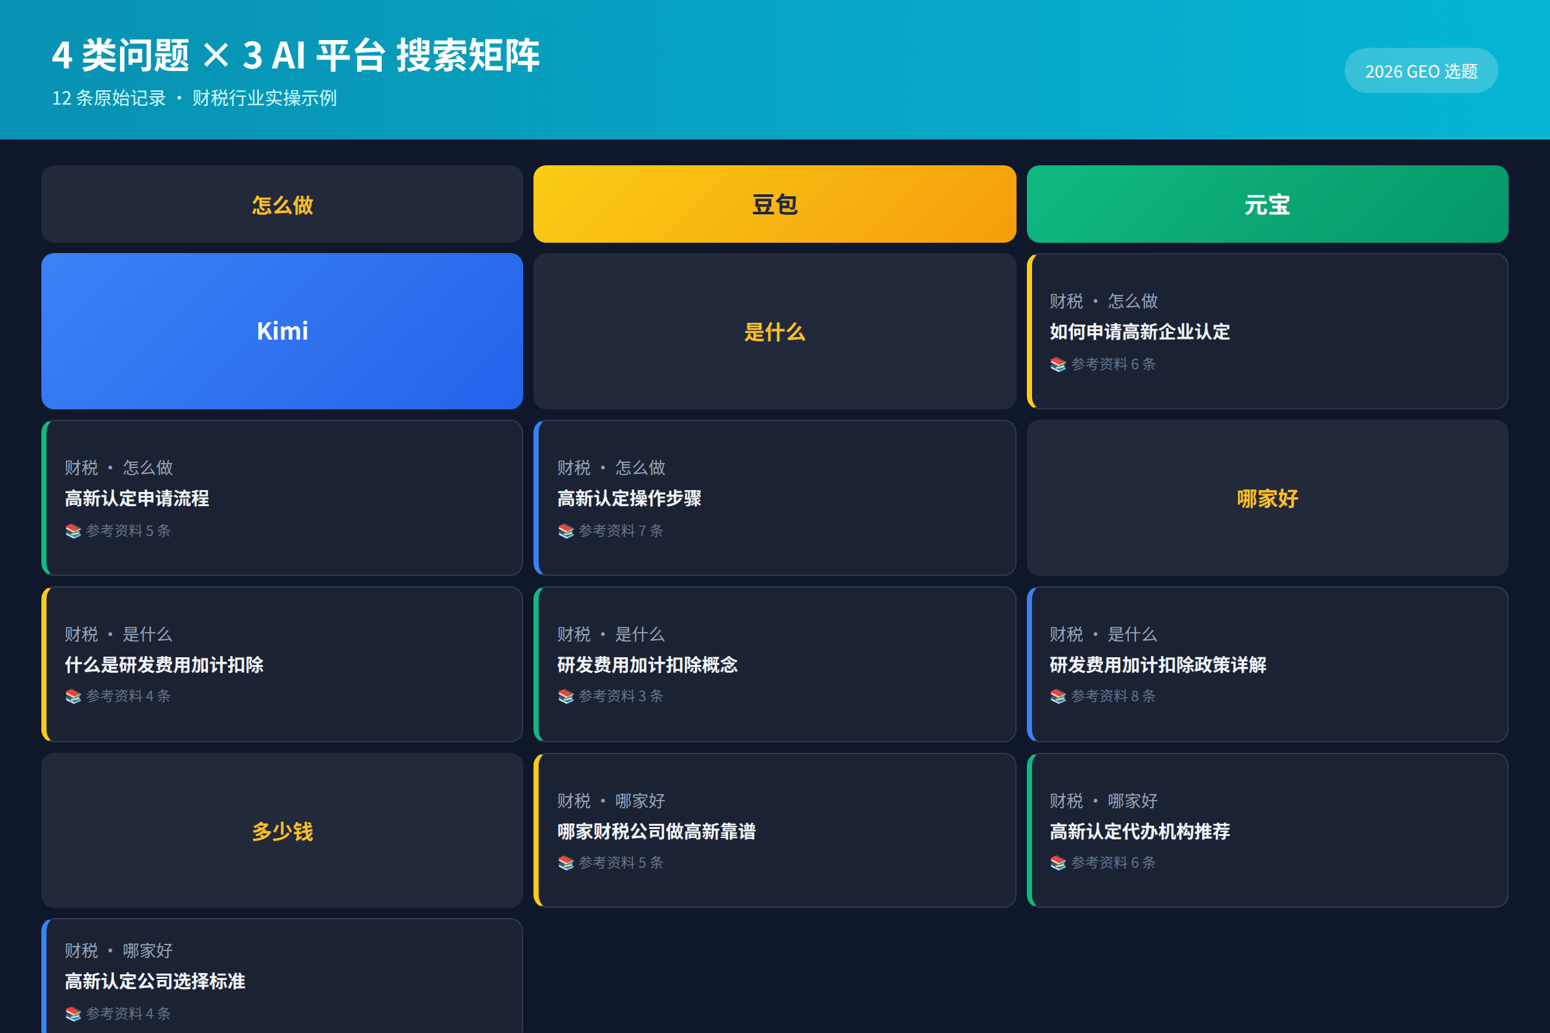Screen dimensions: 1550x1033
Task: Click 财税 · 是什么 label above 研发费用加计扣除概念
Action: (x=611, y=635)
